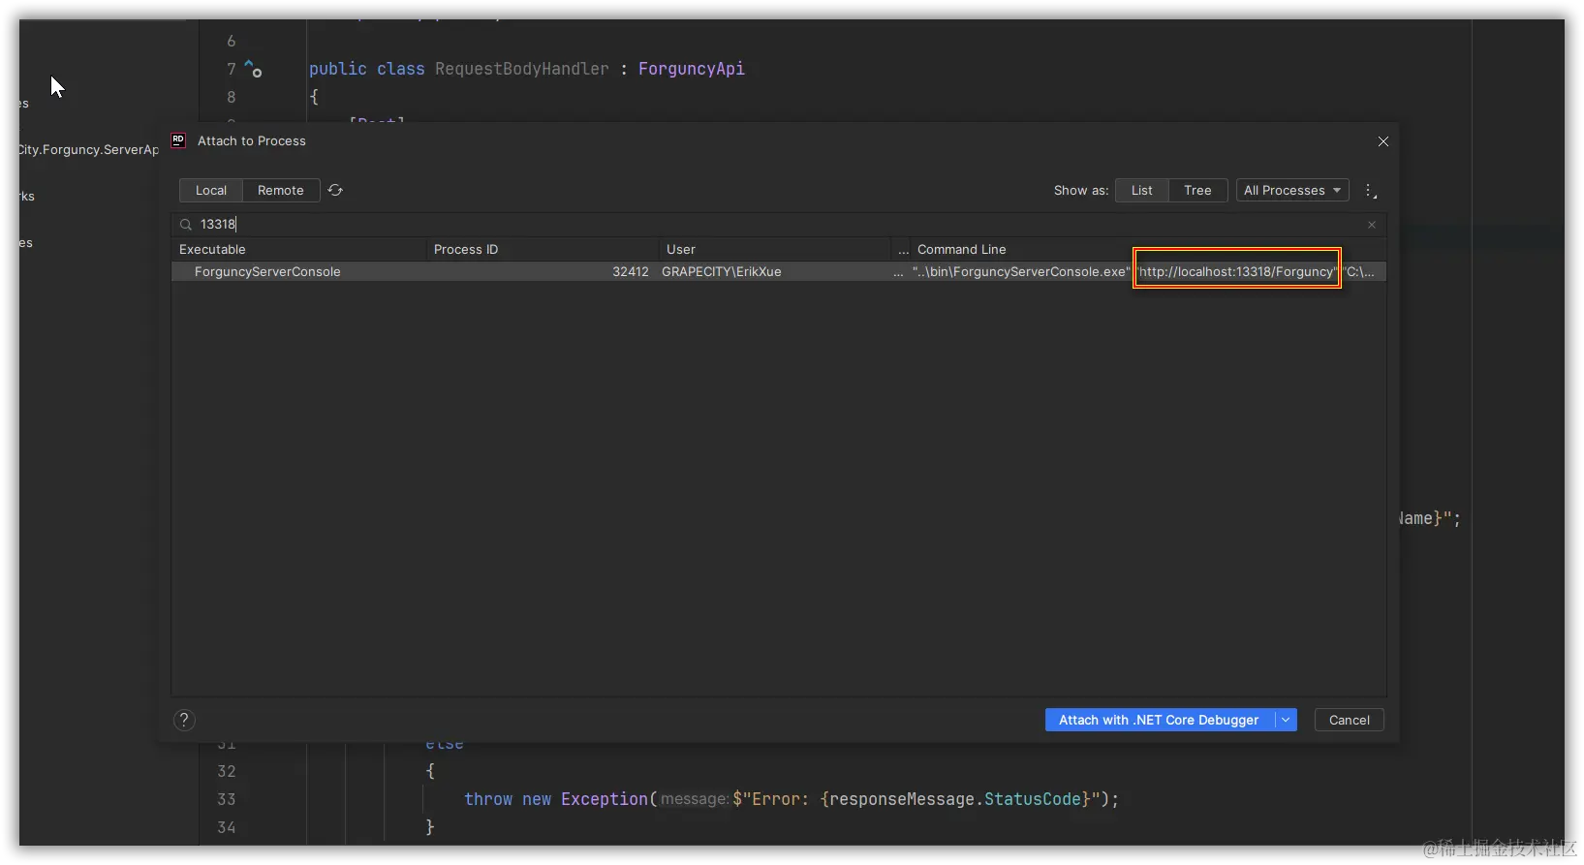Click the Rider icon in the dialog title

click(178, 140)
